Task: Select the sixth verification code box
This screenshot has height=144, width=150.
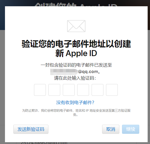Action: tap(112, 90)
